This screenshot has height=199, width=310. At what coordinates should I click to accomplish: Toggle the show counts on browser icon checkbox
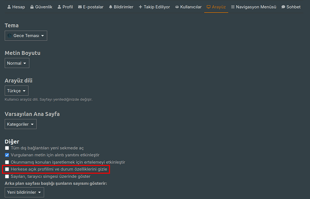[7, 177]
